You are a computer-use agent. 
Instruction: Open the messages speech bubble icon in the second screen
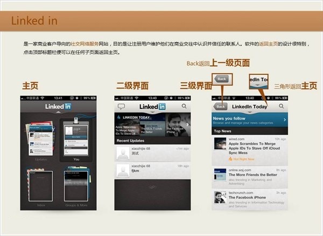[x=121, y=106]
